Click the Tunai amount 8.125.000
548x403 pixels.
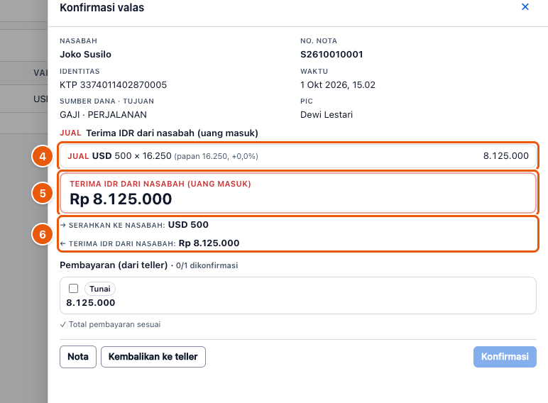pos(91,303)
